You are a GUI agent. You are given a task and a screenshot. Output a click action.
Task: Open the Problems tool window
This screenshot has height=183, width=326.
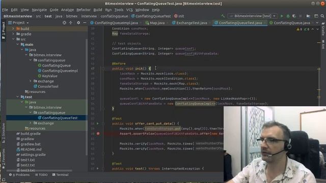coord(19,175)
